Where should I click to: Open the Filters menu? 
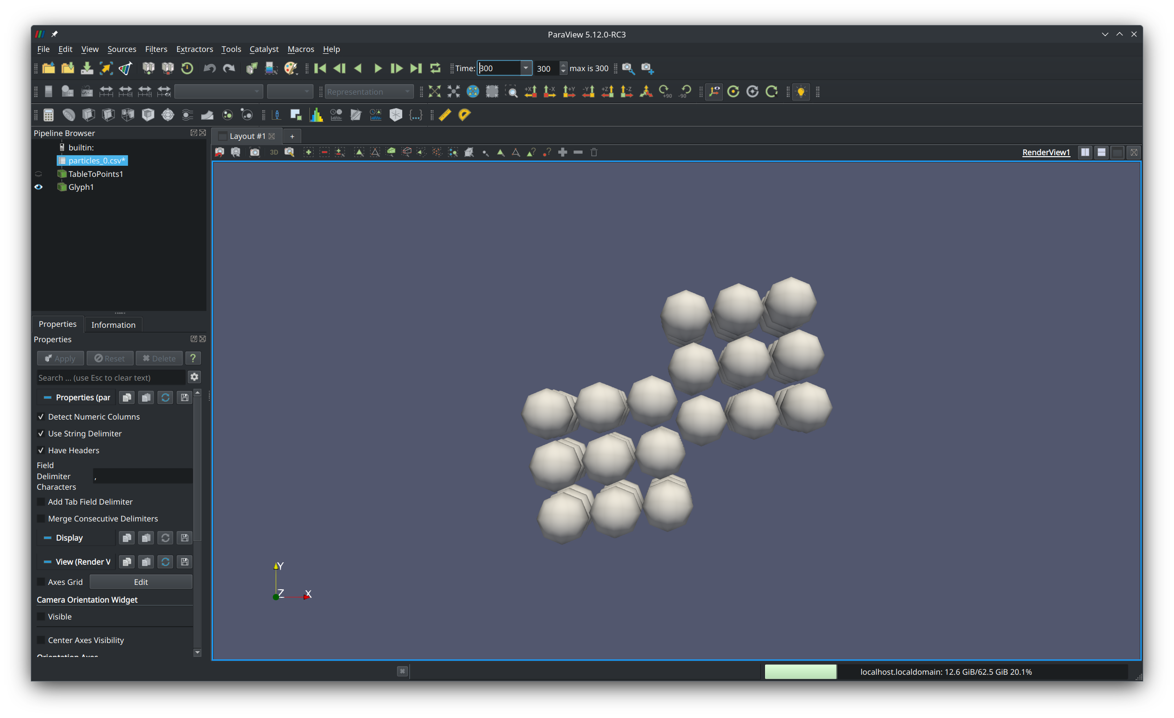156,49
